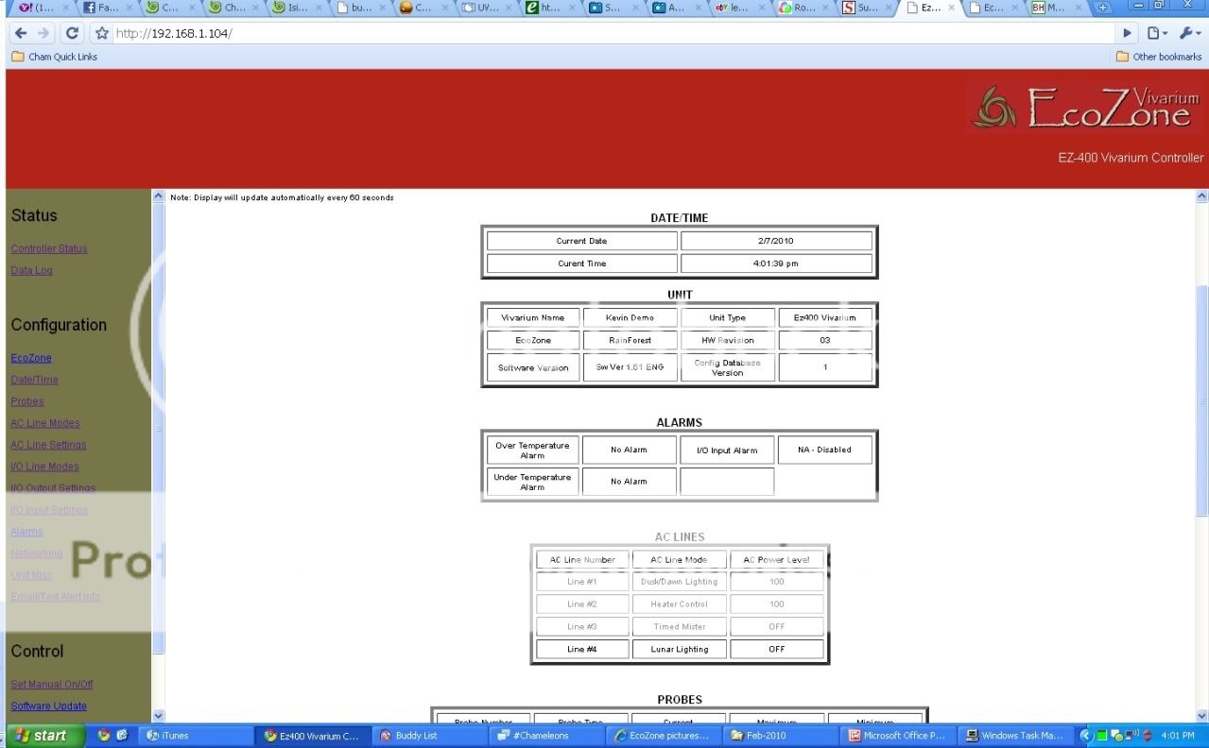This screenshot has width=1209, height=748.
Task: Click the new tab plus button
Action: click(1102, 8)
